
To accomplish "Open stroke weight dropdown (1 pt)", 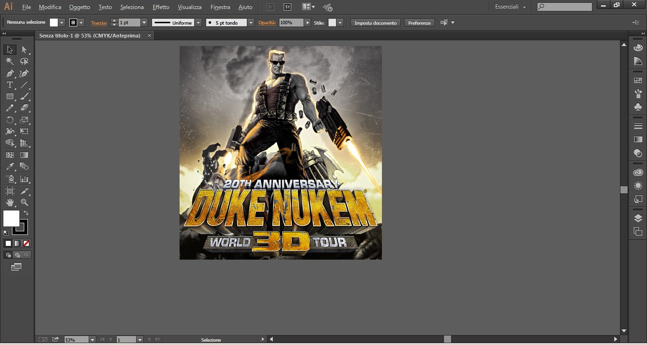I will [144, 23].
